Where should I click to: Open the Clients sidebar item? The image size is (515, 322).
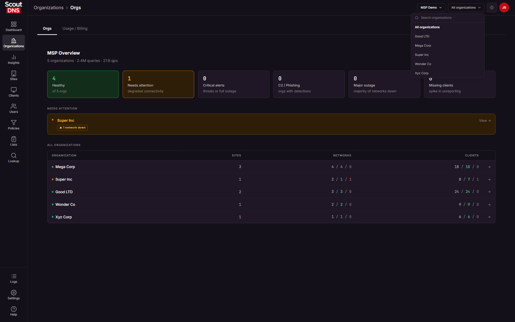[13, 92]
